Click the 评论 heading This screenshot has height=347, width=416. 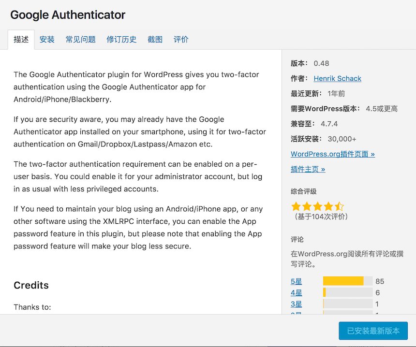click(297, 239)
